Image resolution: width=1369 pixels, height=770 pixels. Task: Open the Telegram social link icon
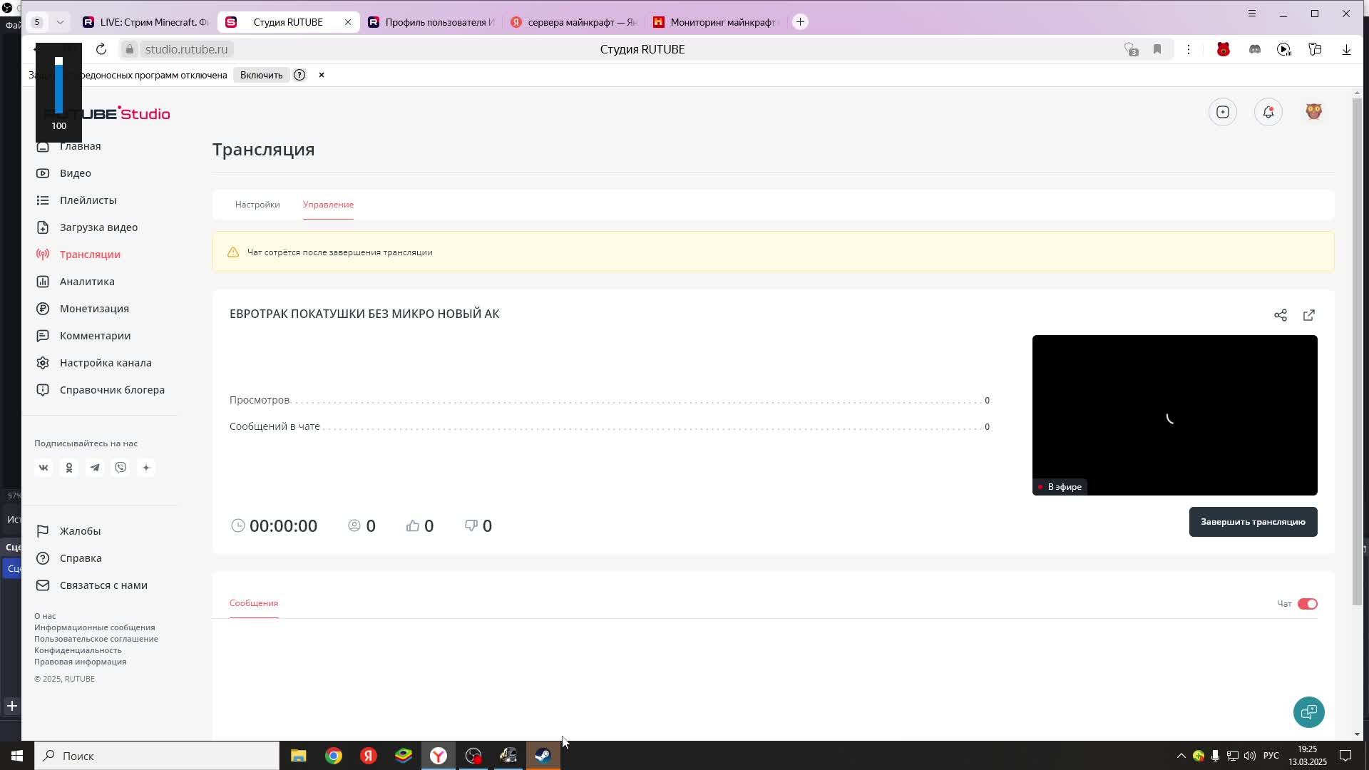click(x=95, y=468)
